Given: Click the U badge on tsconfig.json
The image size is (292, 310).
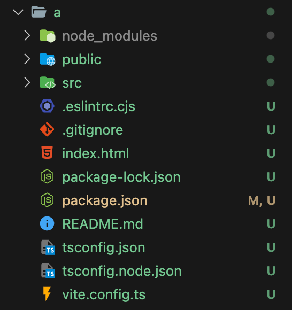Looking at the screenshot, I should (271, 247).
